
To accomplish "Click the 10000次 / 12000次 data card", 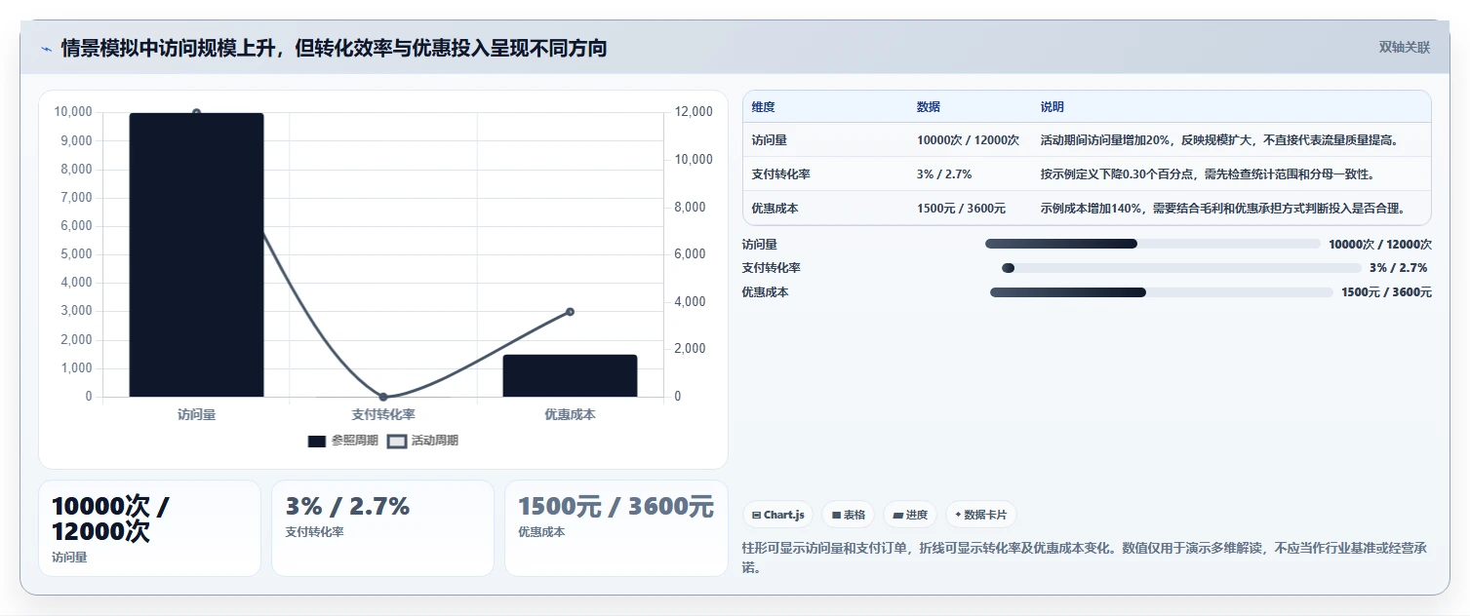I will pyautogui.click(x=149, y=528).
